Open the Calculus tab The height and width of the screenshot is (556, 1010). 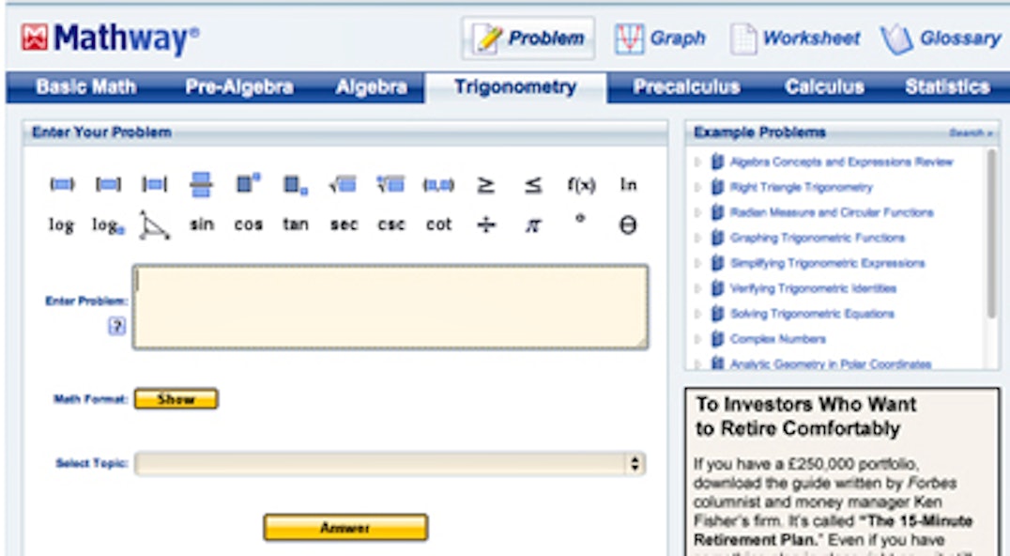coord(824,87)
